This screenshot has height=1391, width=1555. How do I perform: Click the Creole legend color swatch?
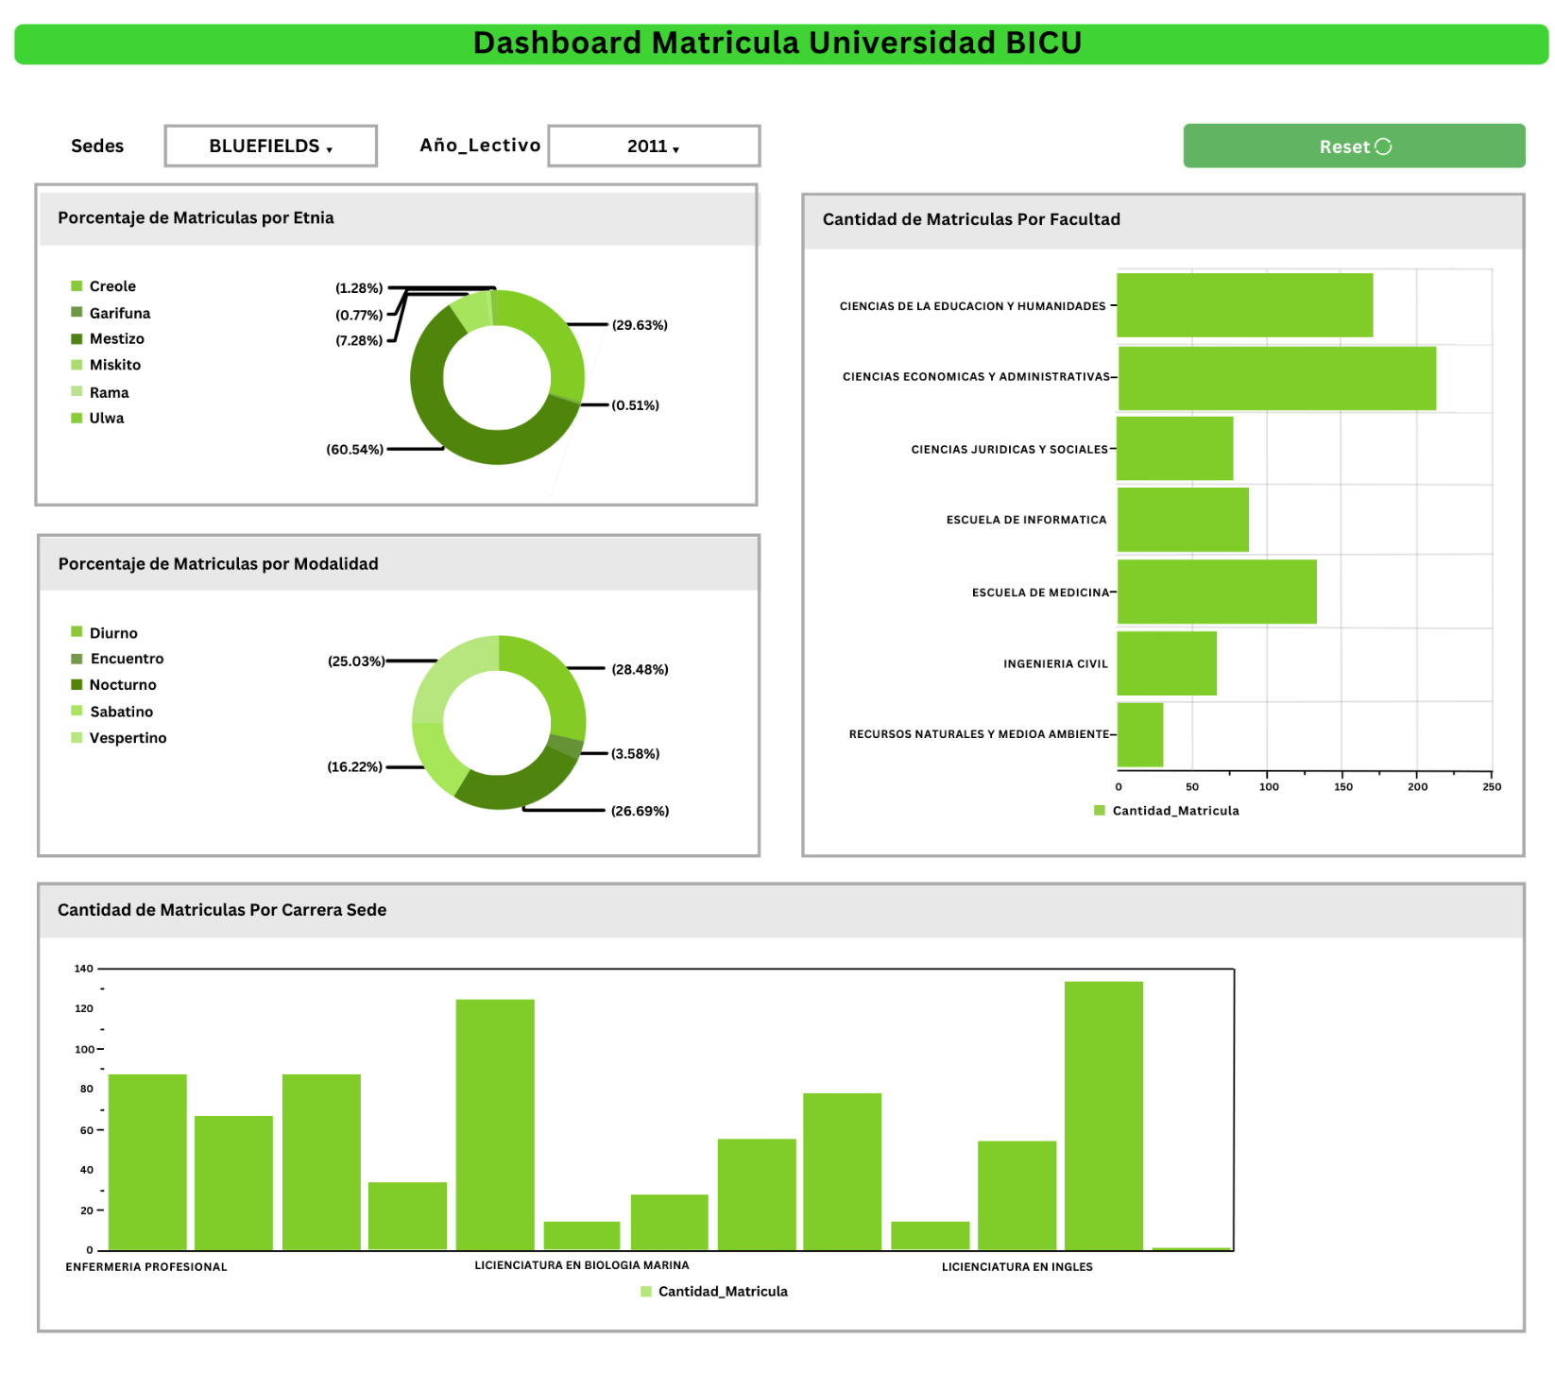pos(77,286)
